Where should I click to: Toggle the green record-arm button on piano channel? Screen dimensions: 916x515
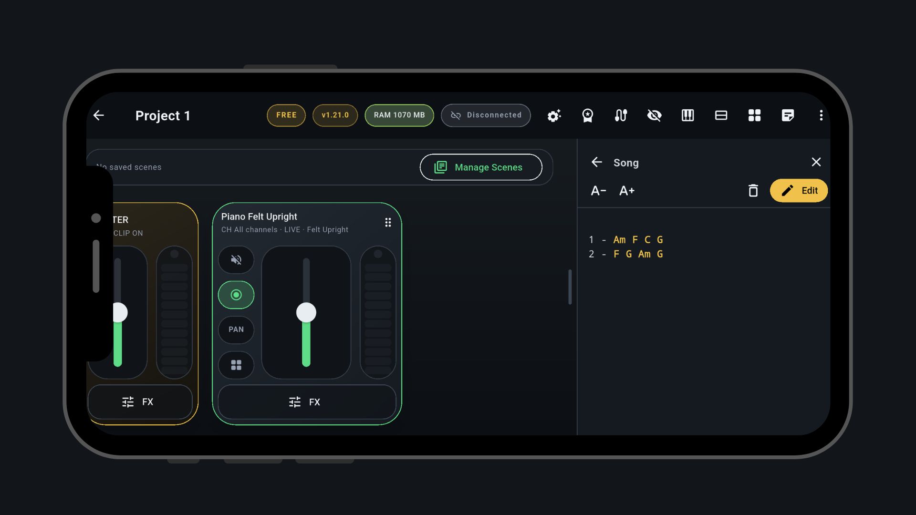coord(236,295)
